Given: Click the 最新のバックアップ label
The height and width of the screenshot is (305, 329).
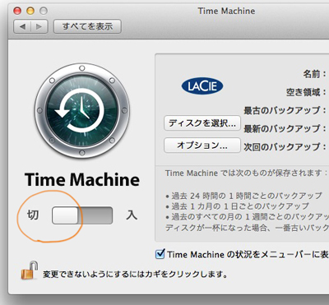Looking at the screenshot, I should click(285, 128).
